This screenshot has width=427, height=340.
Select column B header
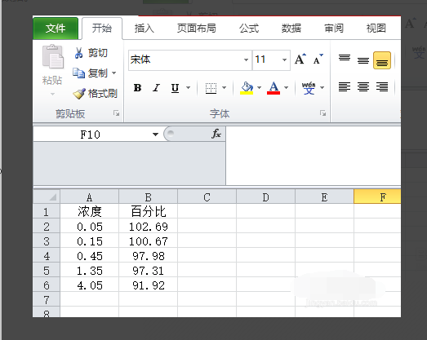click(148, 196)
